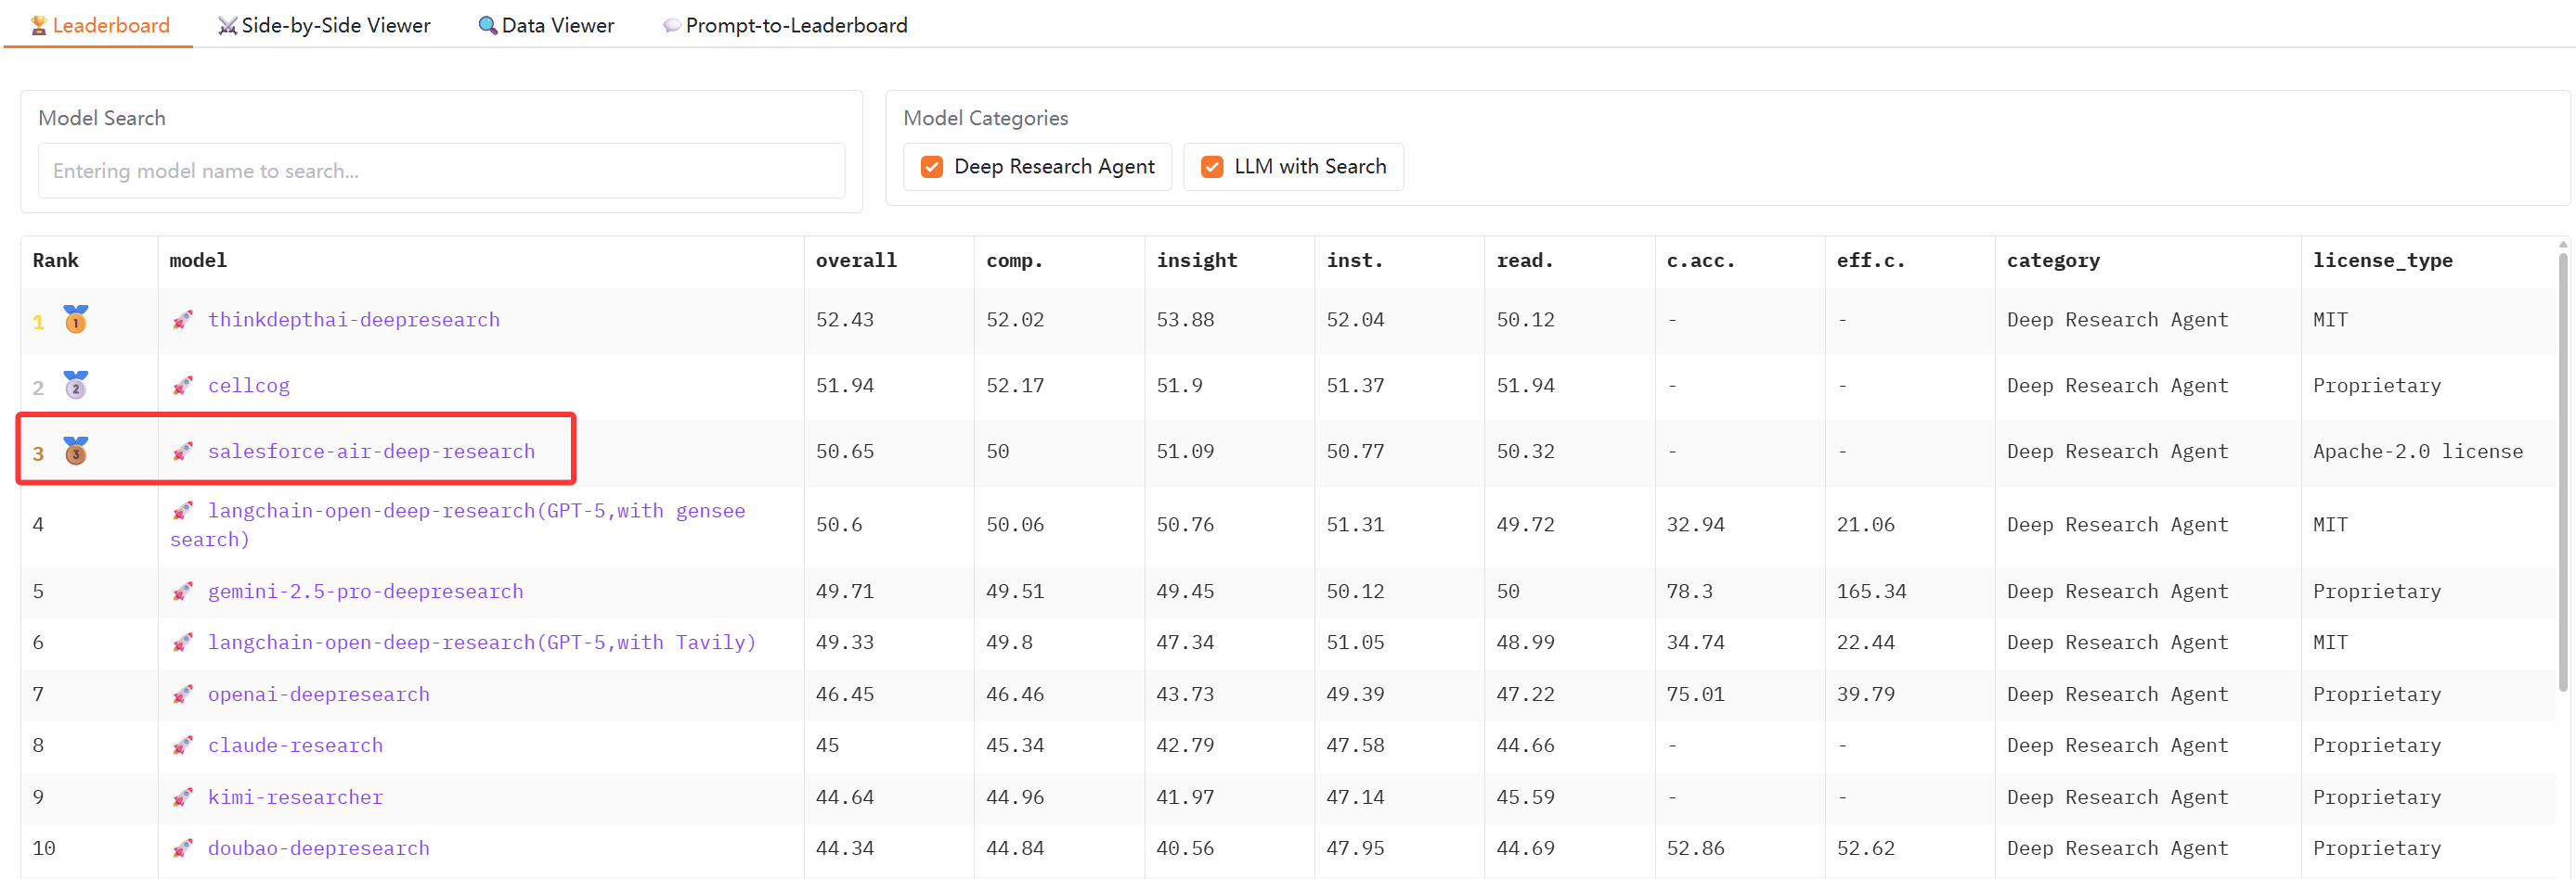Click the rocket icon beside kimi-researcher
This screenshot has height=879, width=2576.
click(183, 796)
